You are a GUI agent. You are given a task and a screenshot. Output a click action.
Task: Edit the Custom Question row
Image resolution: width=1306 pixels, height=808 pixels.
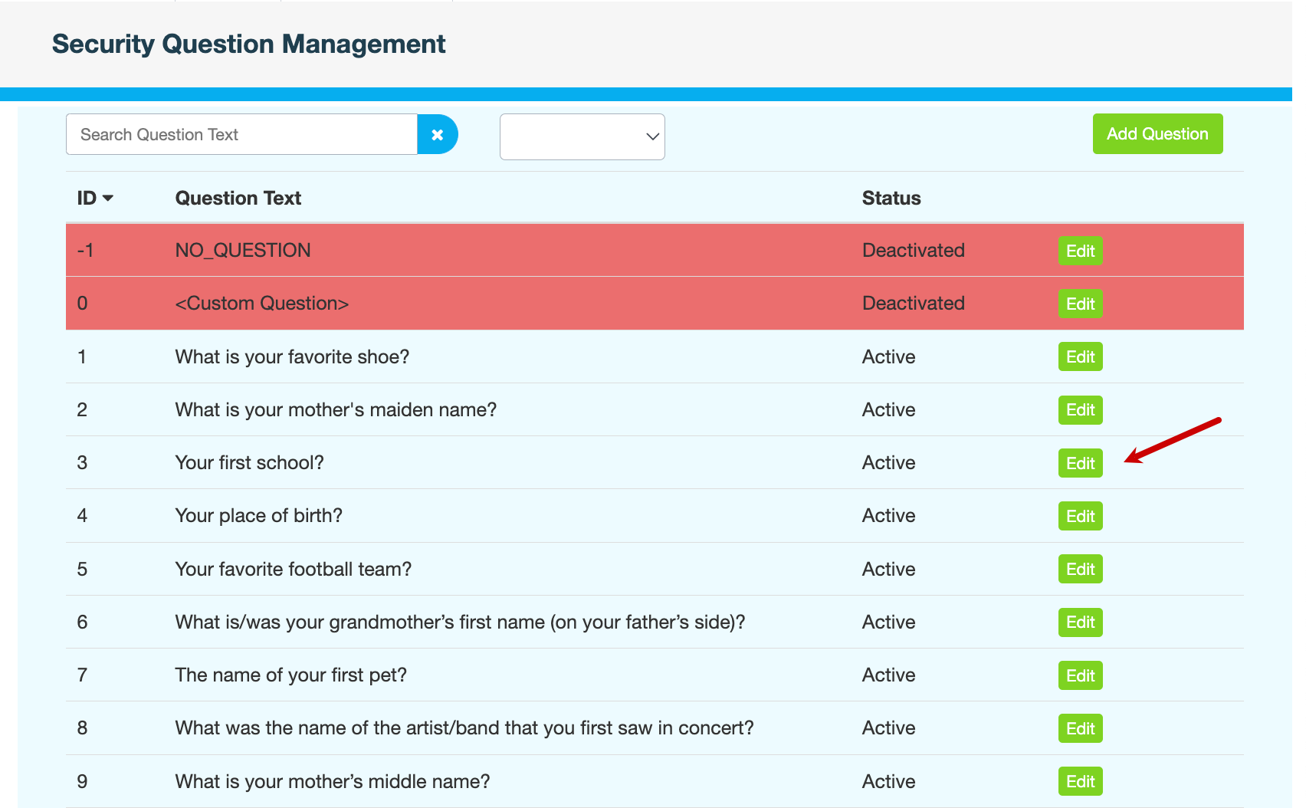1080,304
